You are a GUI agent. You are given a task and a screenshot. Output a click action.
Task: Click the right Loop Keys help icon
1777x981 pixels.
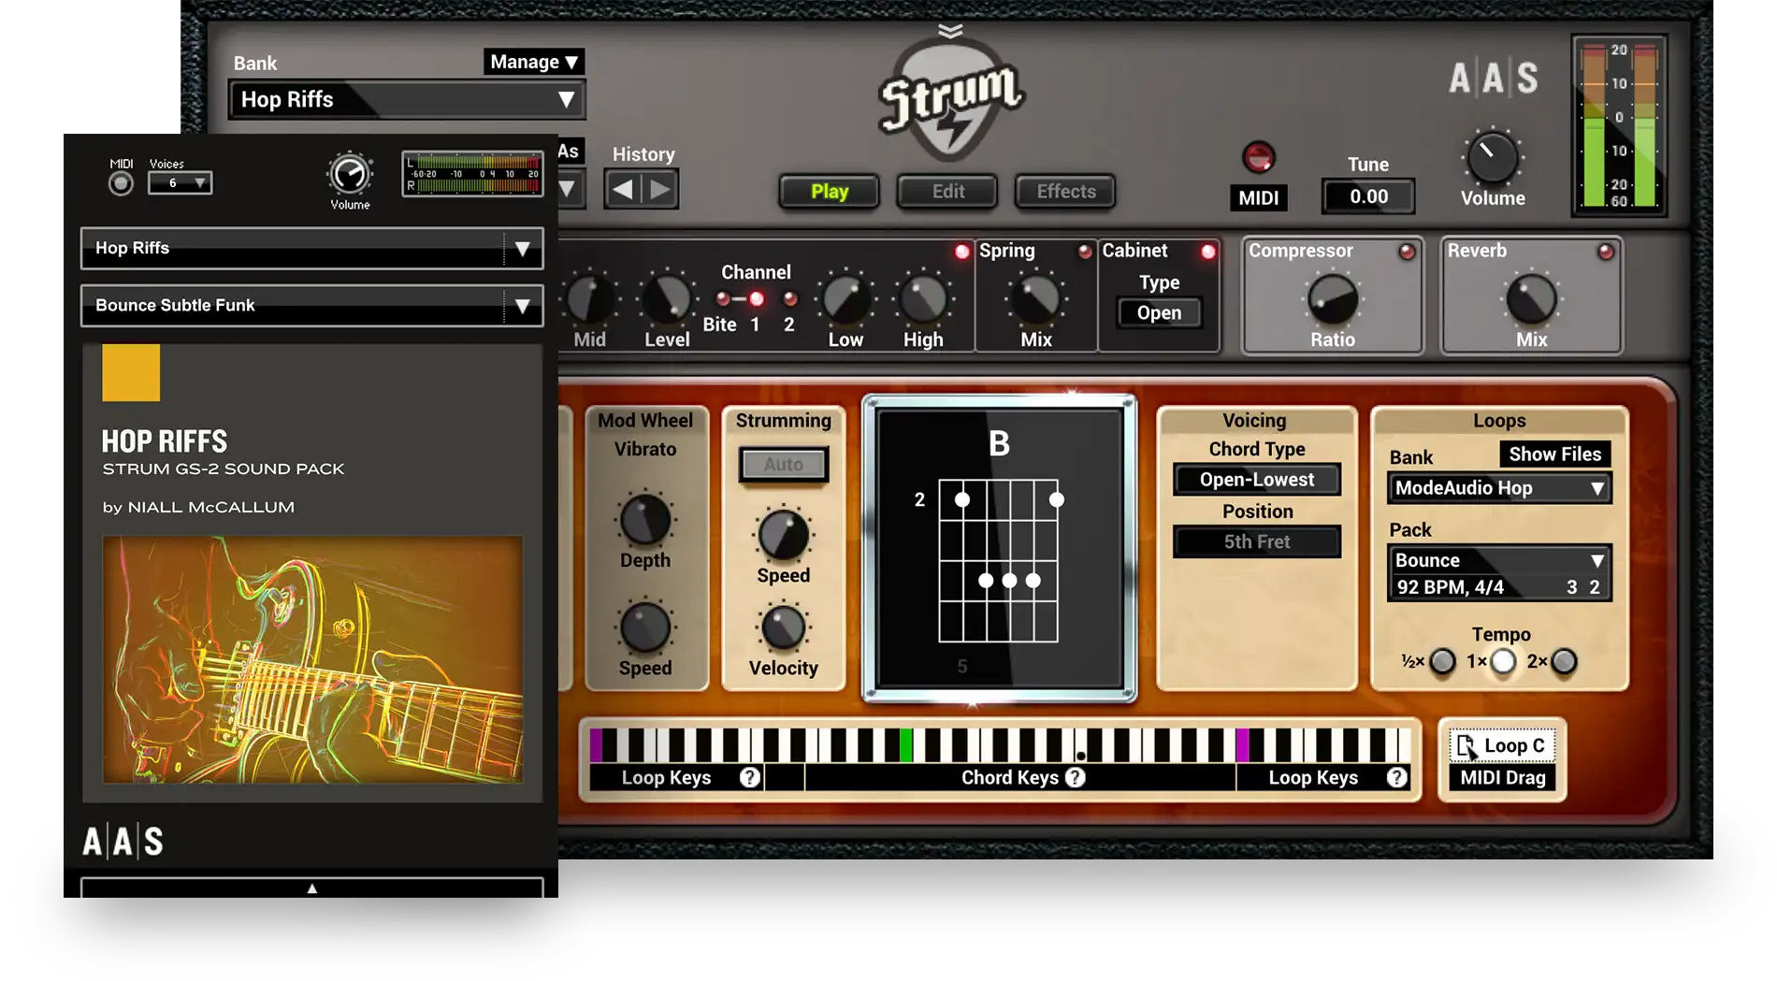1396,777
